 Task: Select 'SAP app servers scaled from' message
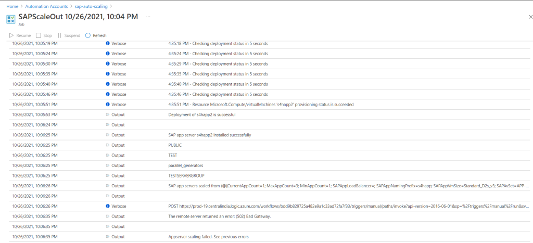click(349, 186)
